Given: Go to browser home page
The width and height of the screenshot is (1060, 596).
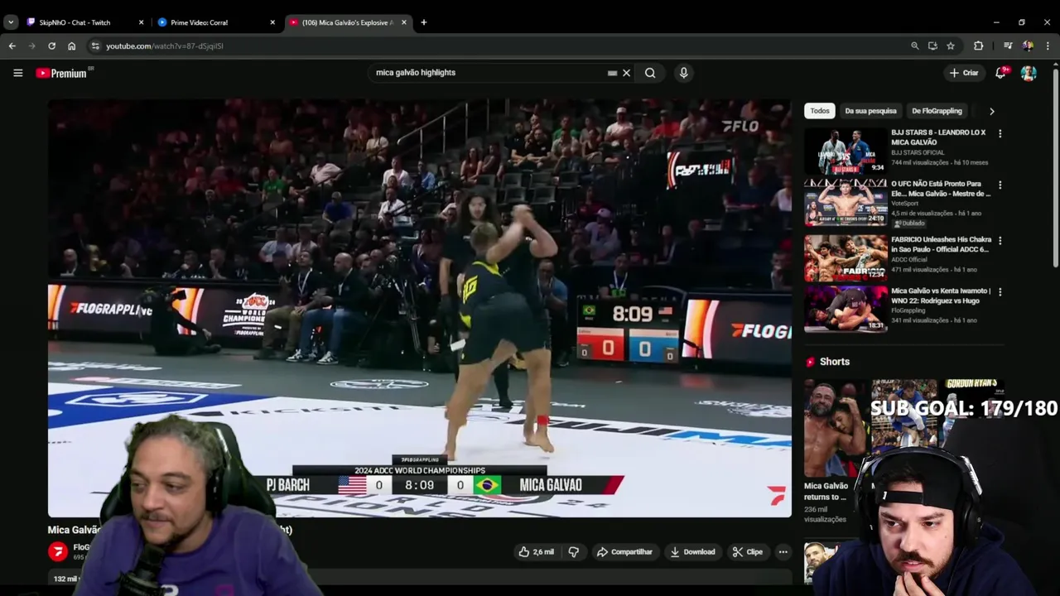Looking at the screenshot, I should point(71,46).
